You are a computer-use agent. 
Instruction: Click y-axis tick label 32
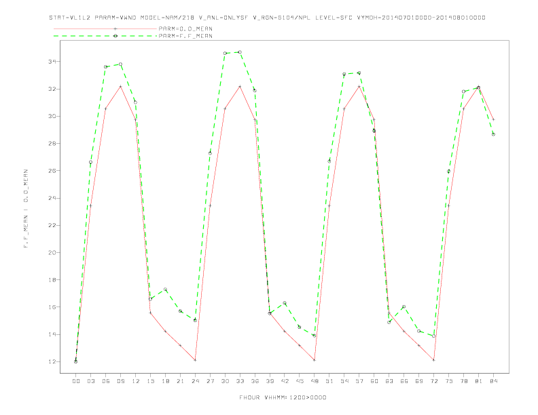point(52,89)
